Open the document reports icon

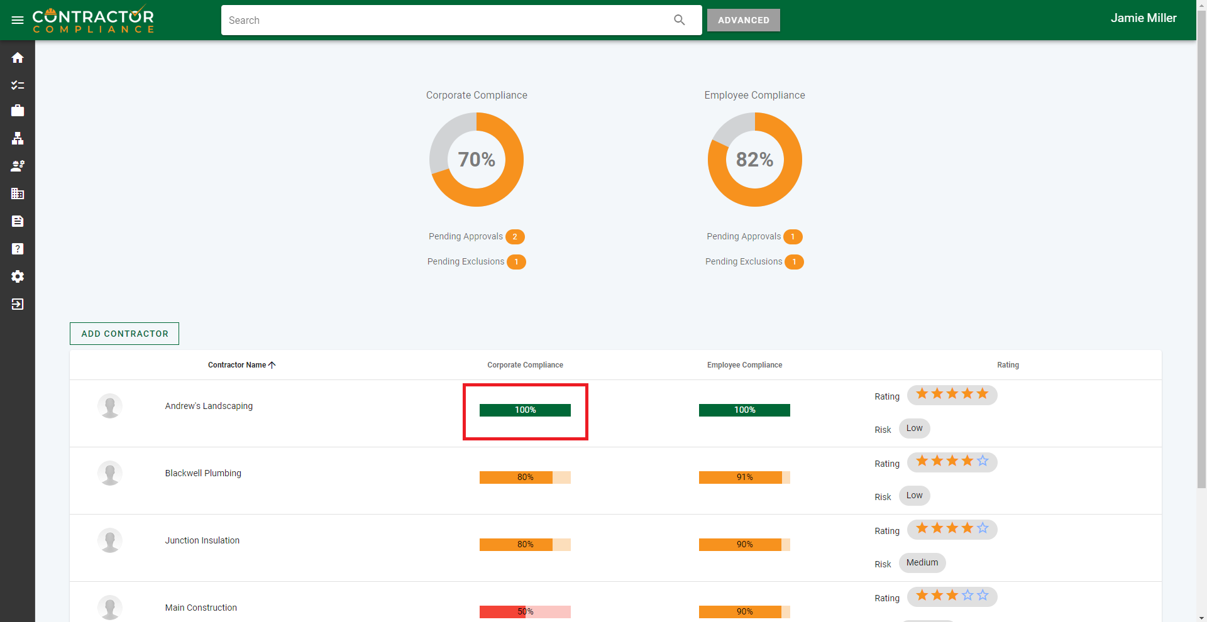coord(18,221)
